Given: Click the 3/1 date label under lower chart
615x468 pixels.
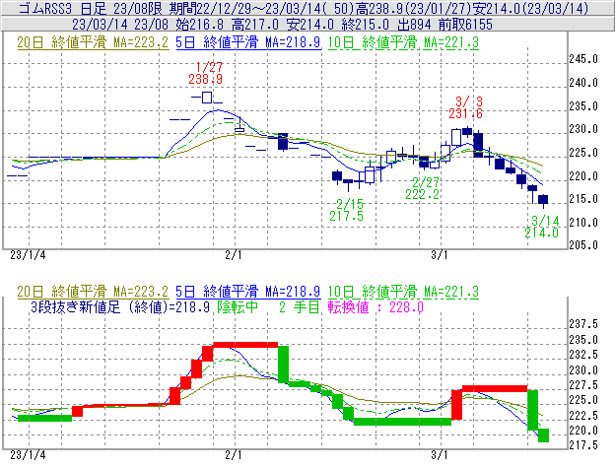Looking at the screenshot, I should tap(440, 455).
